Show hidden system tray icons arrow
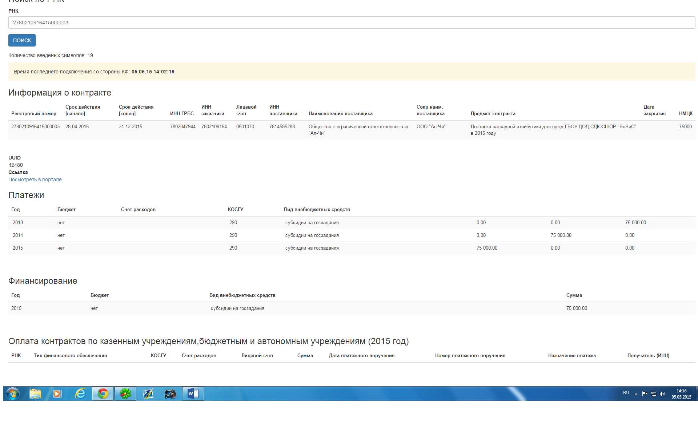 (636, 394)
